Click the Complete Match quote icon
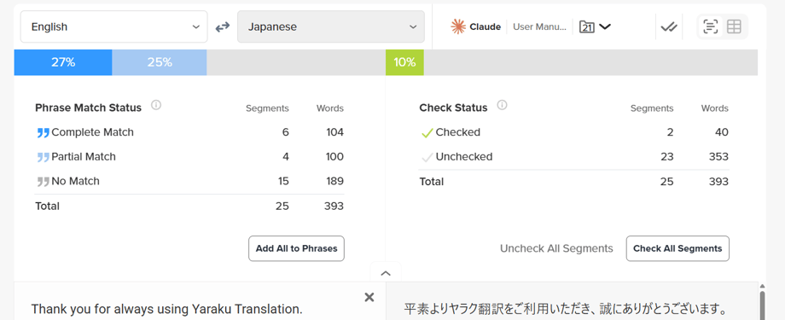785x320 pixels. 43,133
